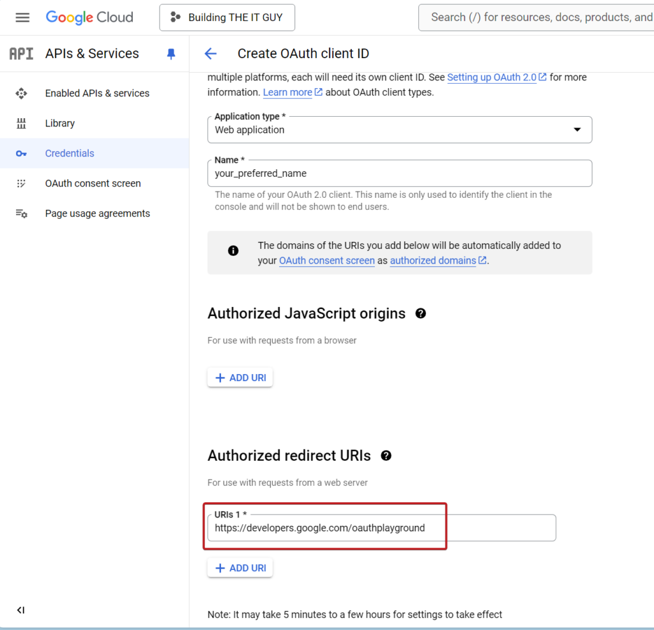The width and height of the screenshot is (654, 630).
Task: Click the OAuth consent screen dotted icon
Action: point(21,183)
